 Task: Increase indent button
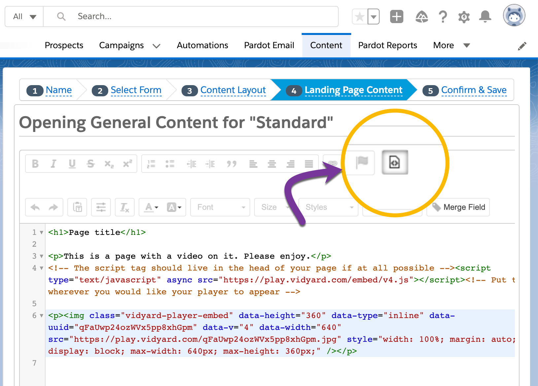click(210, 164)
